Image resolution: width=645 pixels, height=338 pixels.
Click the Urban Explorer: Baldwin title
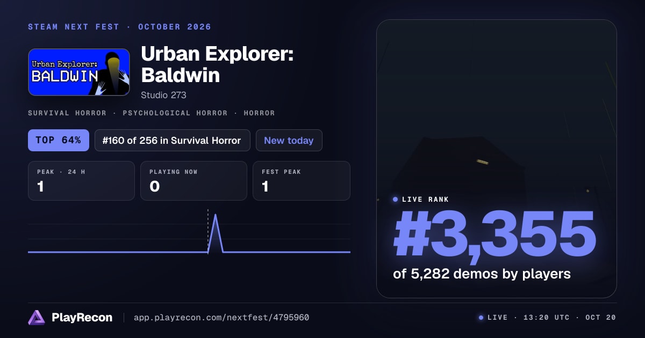tap(217, 65)
